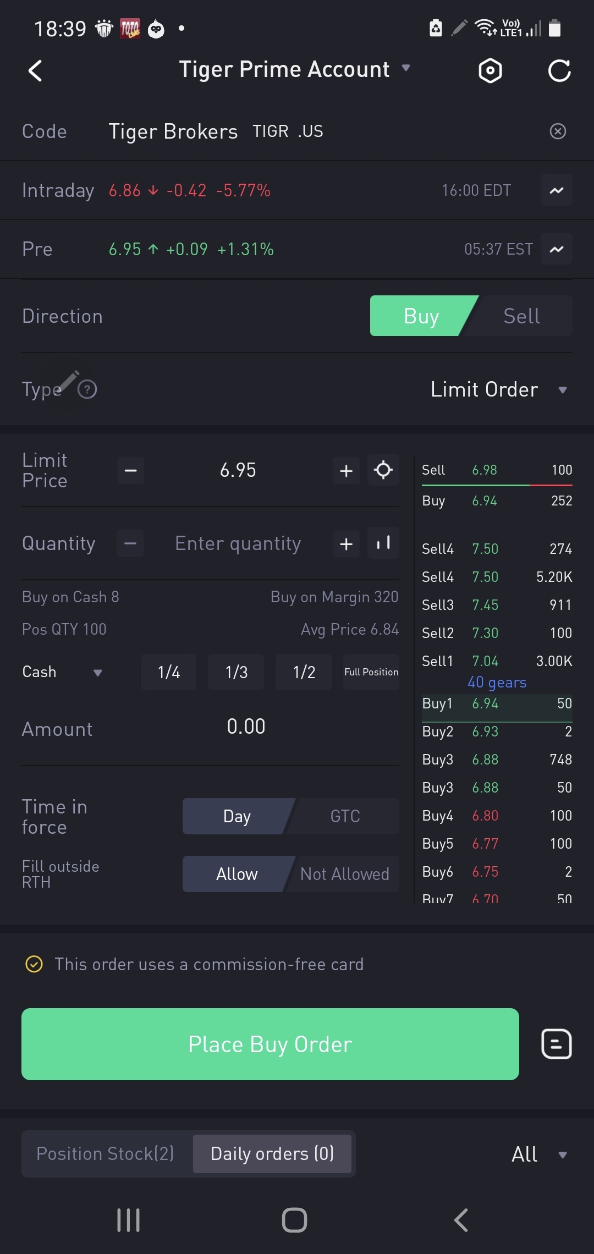Go back using the header arrow
594x1254 pixels.
[35, 71]
